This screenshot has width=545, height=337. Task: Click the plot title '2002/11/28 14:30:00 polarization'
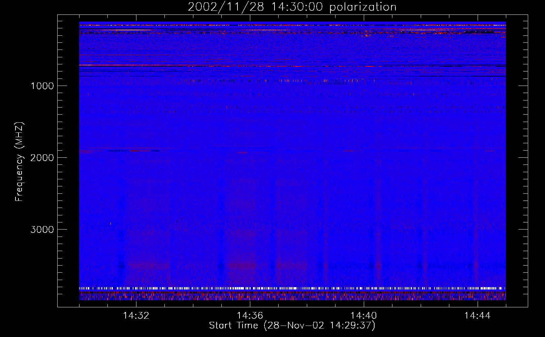292,7
